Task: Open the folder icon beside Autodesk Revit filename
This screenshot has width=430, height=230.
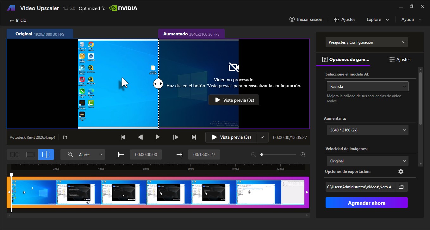Action: pos(65,137)
